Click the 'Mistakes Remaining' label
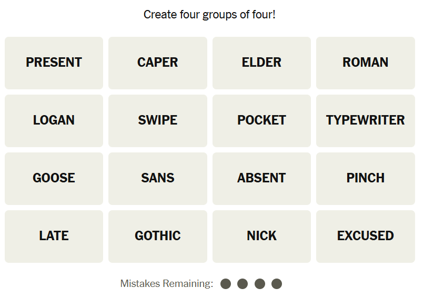This screenshot has width=424, height=298. (x=166, y=284)
